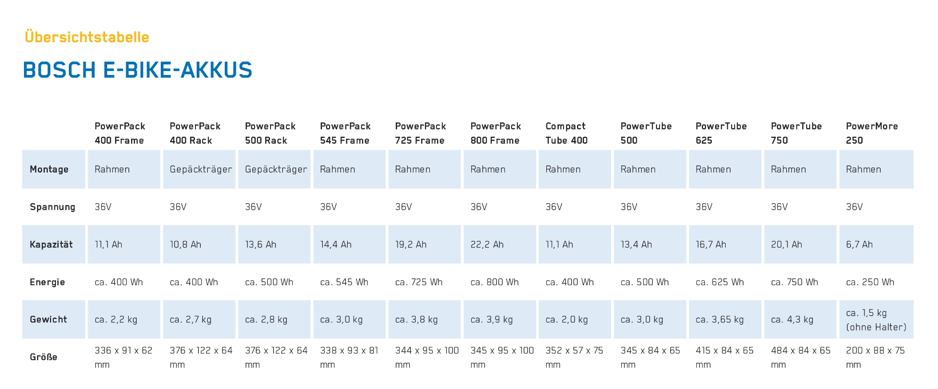
Task: Click the 22,2 Ah capacity cell
Action: click(500, 244)
